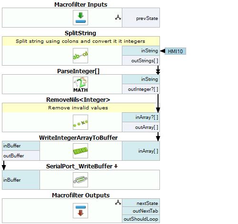Open the HMI10 connection label
Screen dimensions: 238x224
click(x=175, y=51)
